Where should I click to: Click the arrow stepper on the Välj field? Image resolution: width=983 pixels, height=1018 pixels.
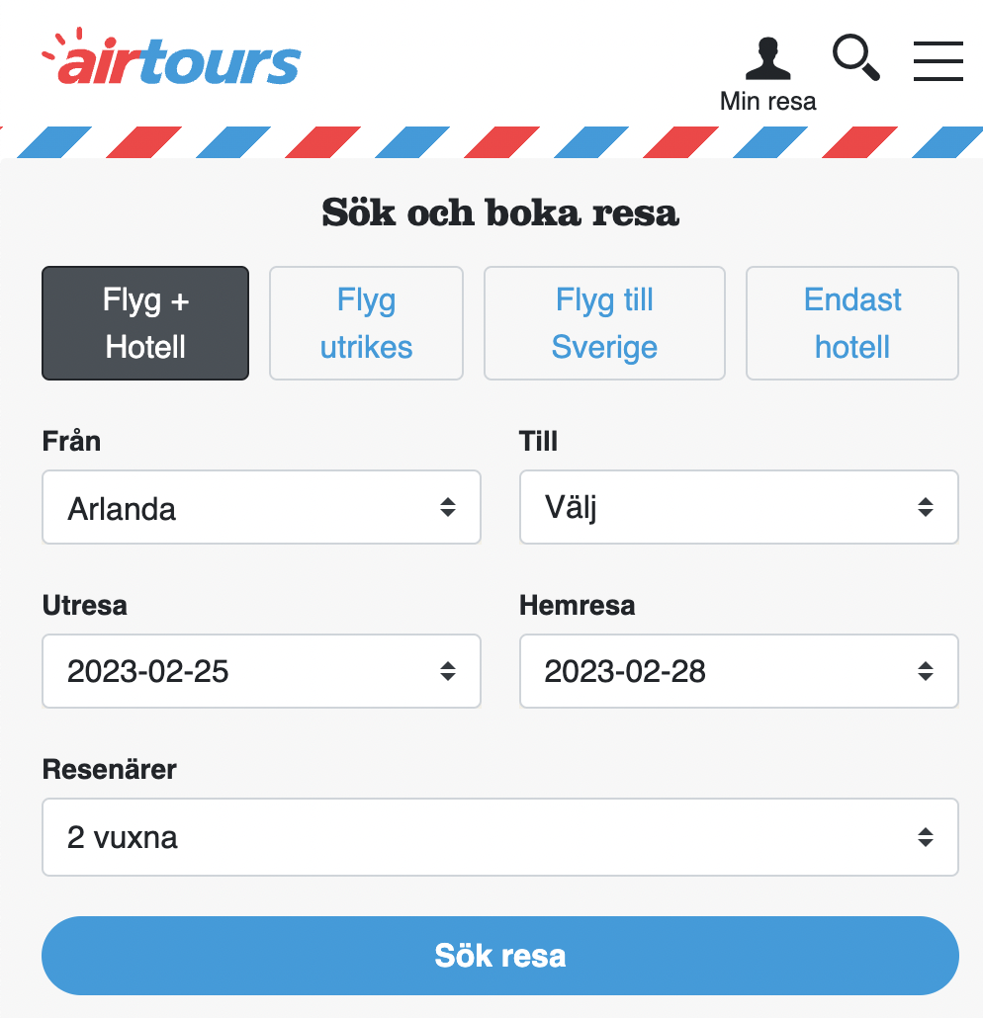(x=926, y=507)
